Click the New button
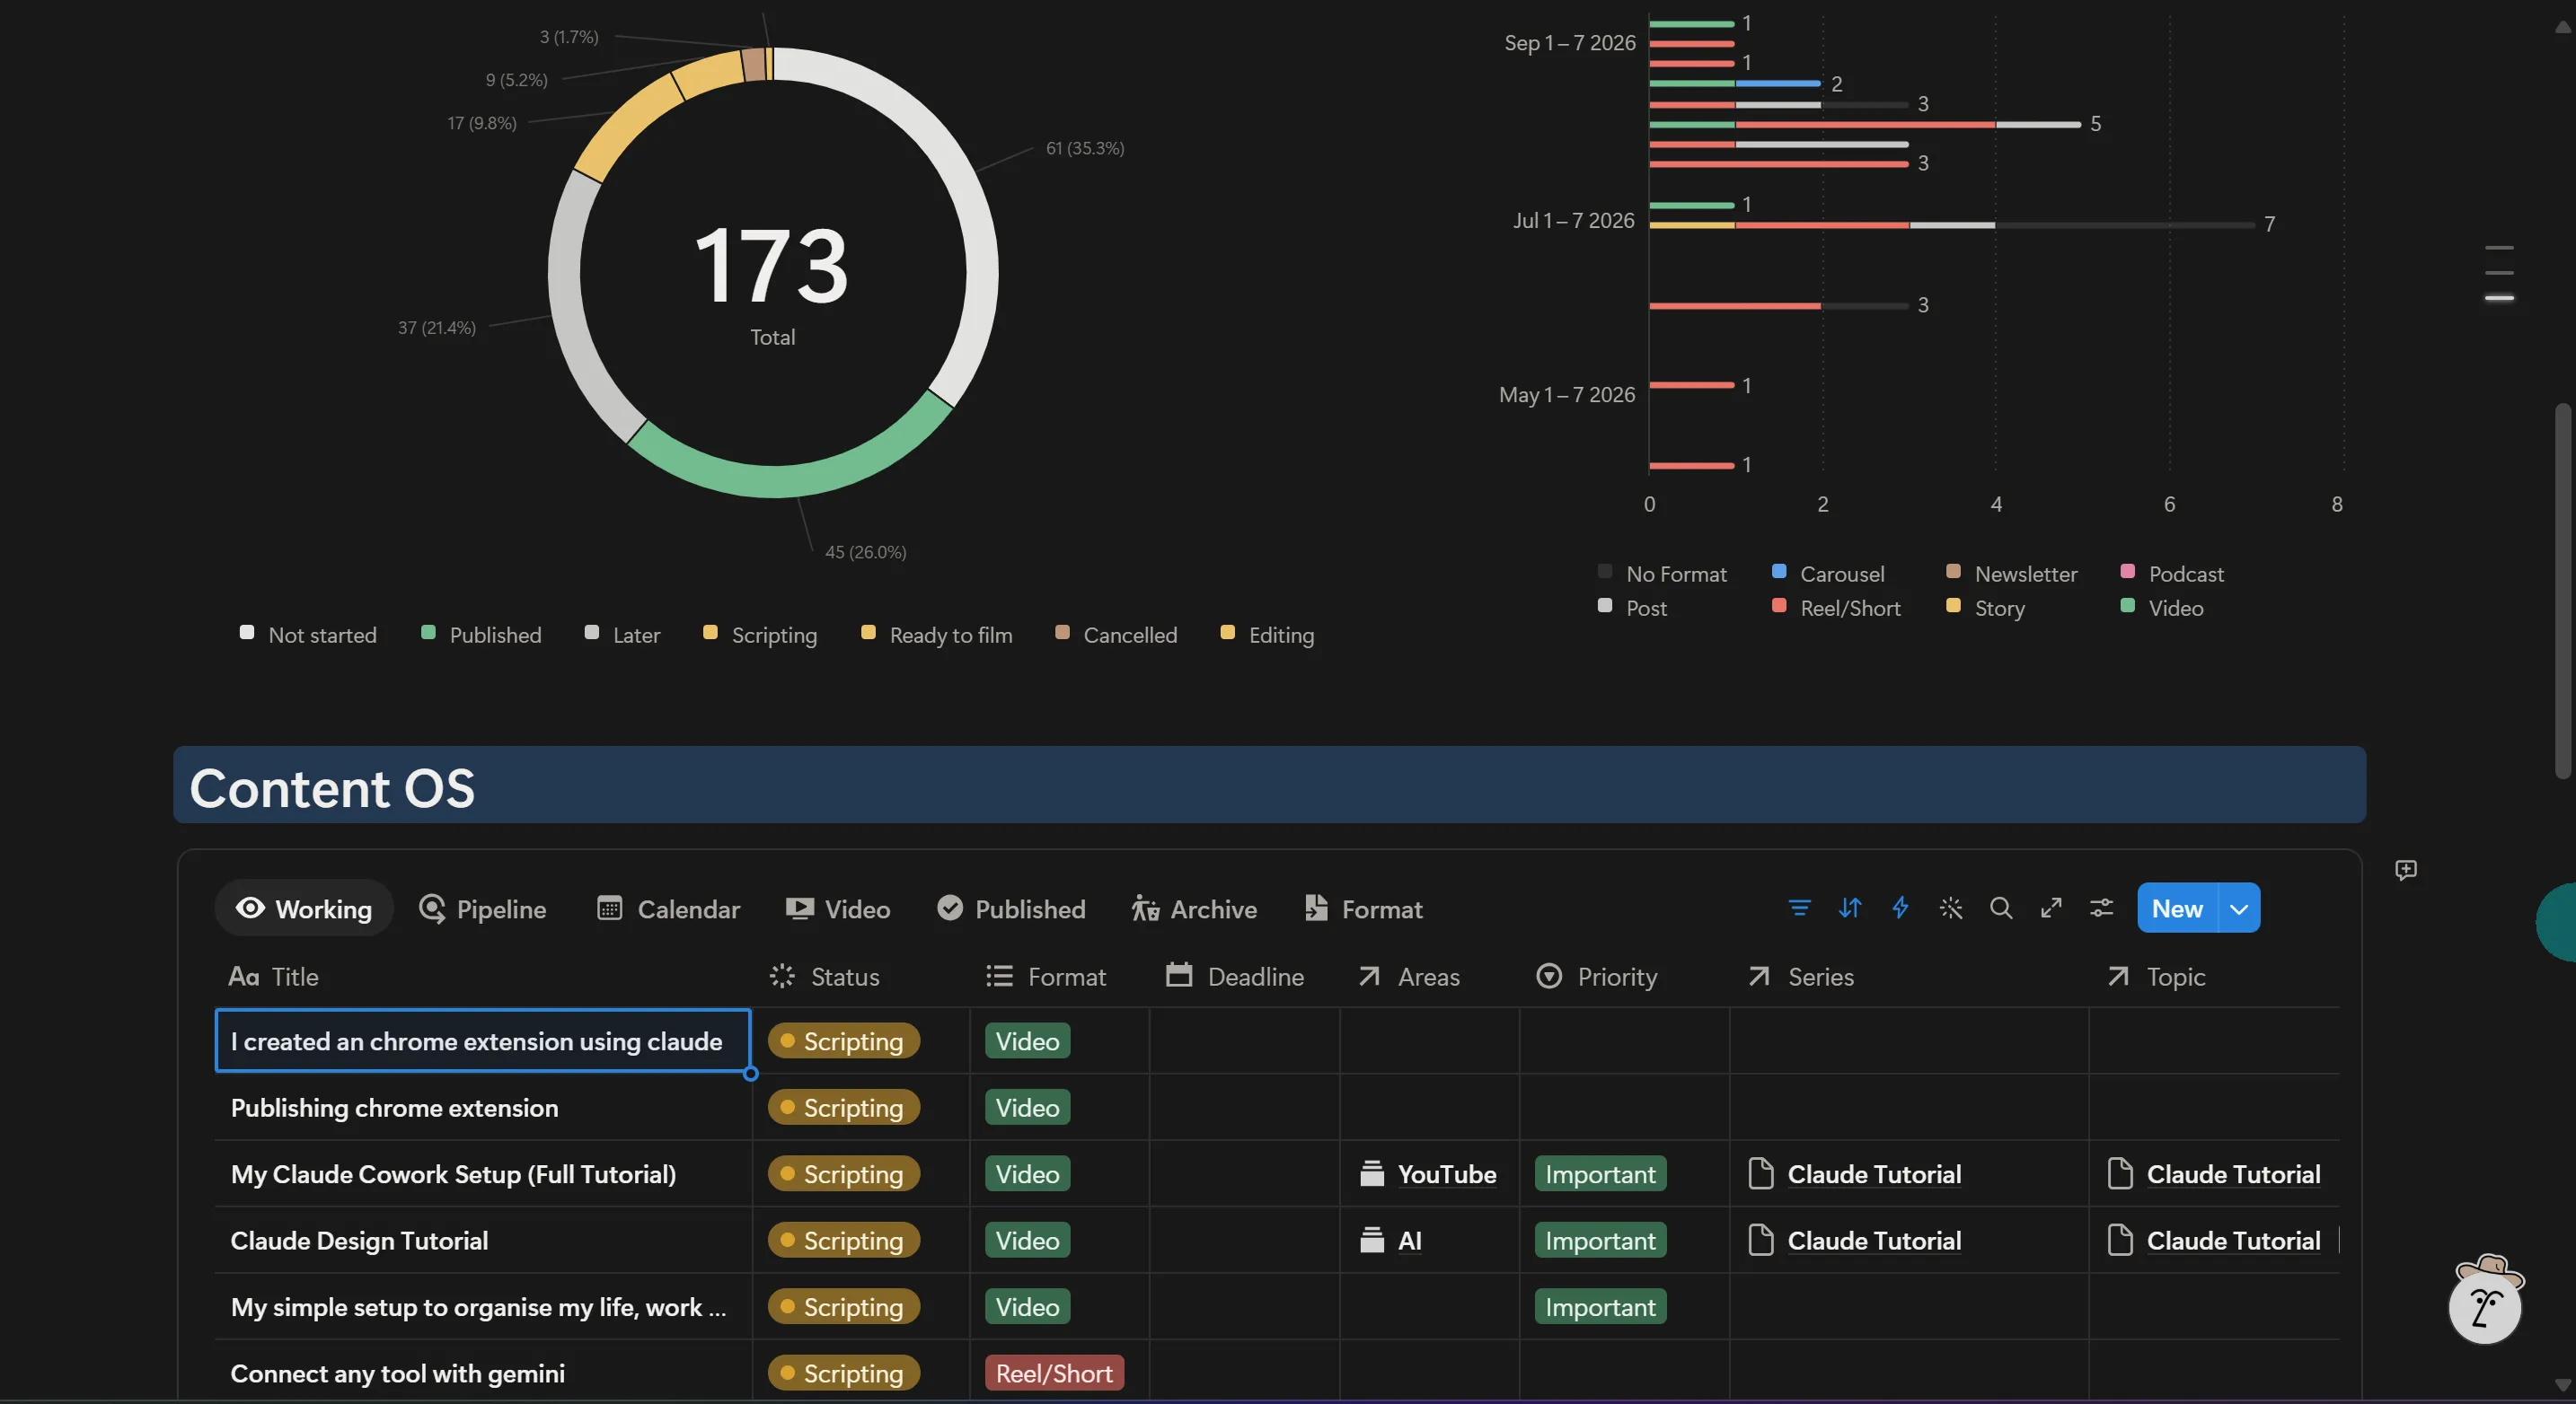 point(2177,908)
